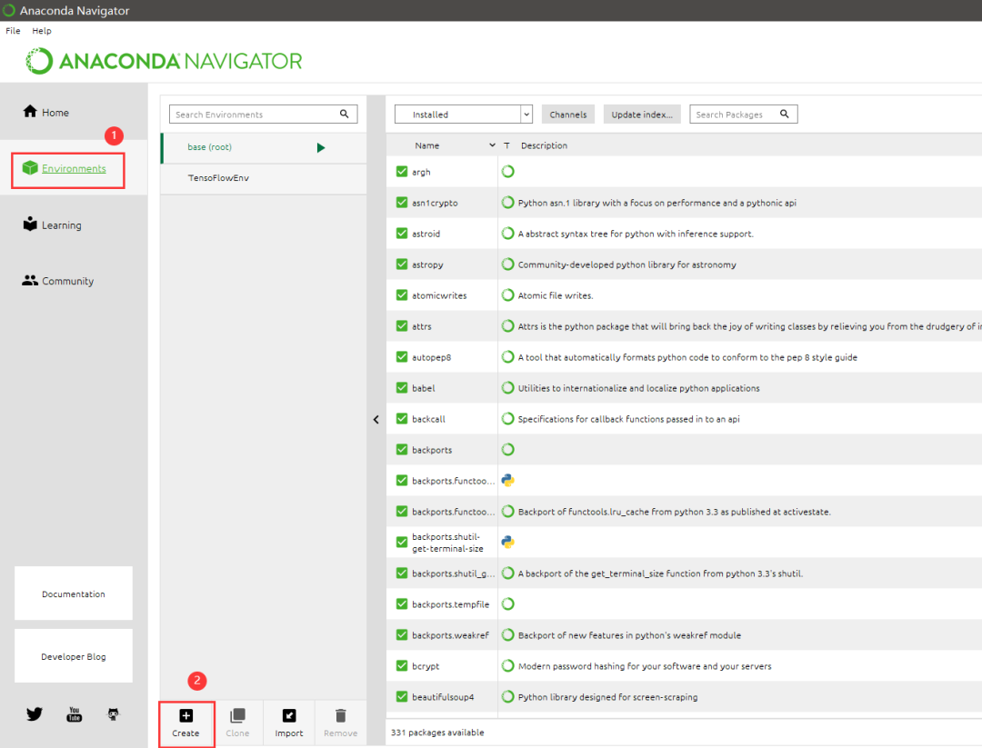Click the backports.weakref package name
The image size is (982, 748).
point(450,634)
